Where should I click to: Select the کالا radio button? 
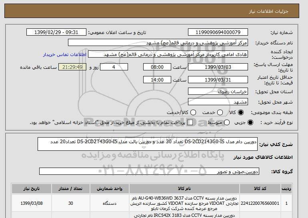(x=241, y=112)
